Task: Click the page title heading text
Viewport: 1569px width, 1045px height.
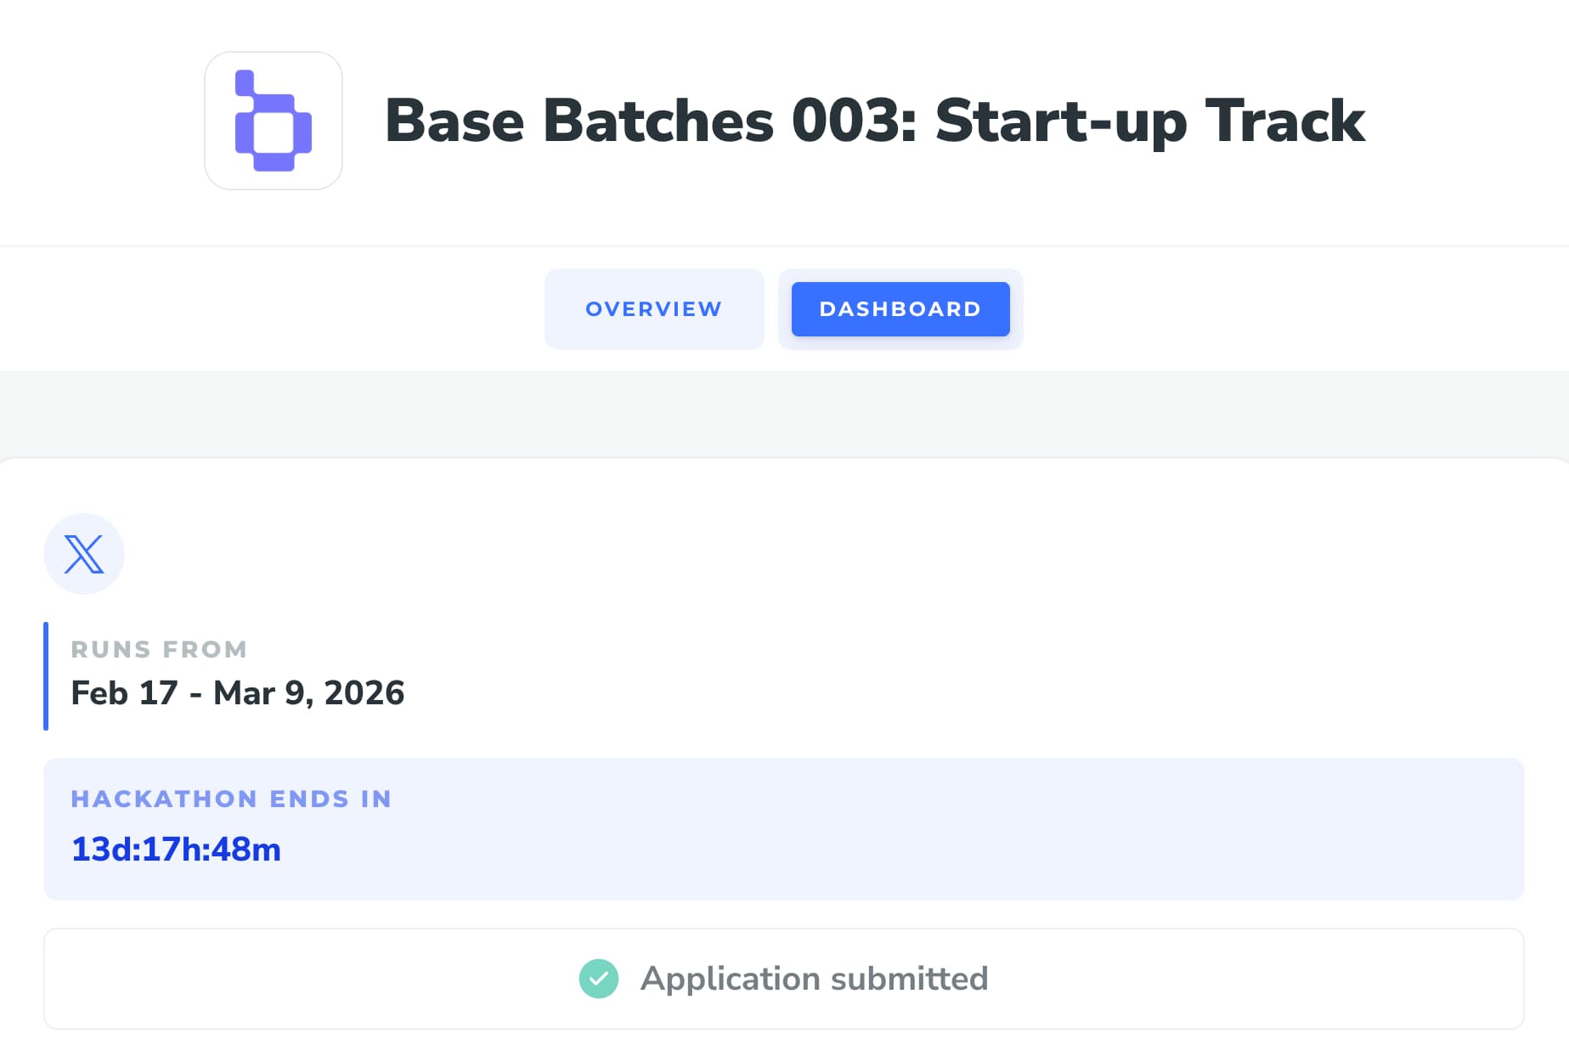Action: point(874,121)
